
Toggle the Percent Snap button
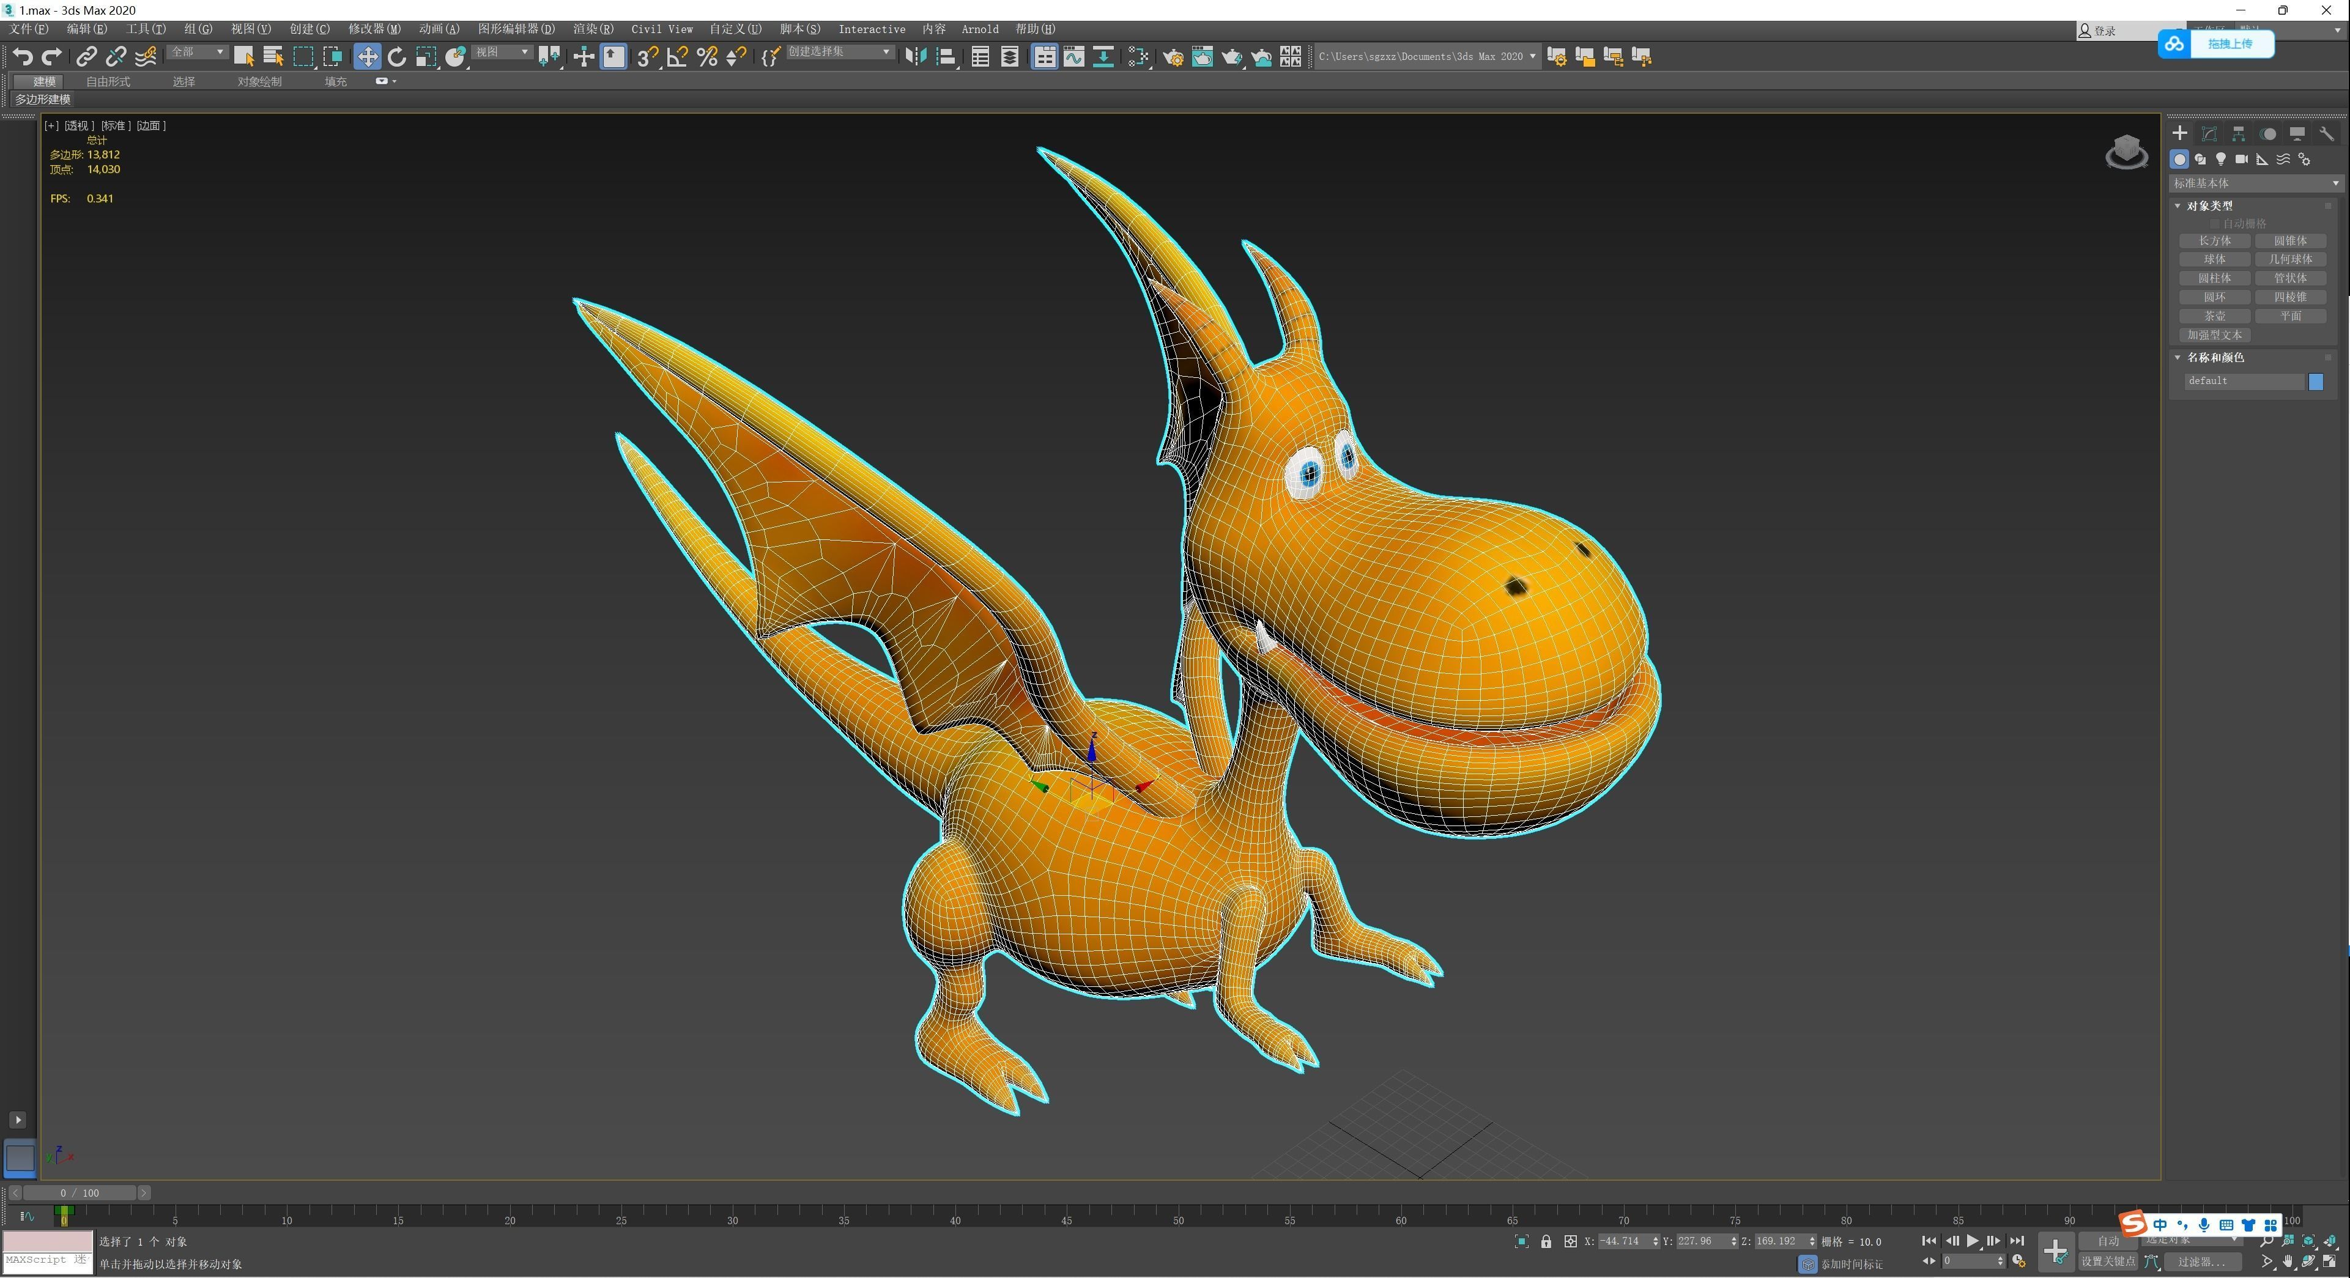[707, 56]
